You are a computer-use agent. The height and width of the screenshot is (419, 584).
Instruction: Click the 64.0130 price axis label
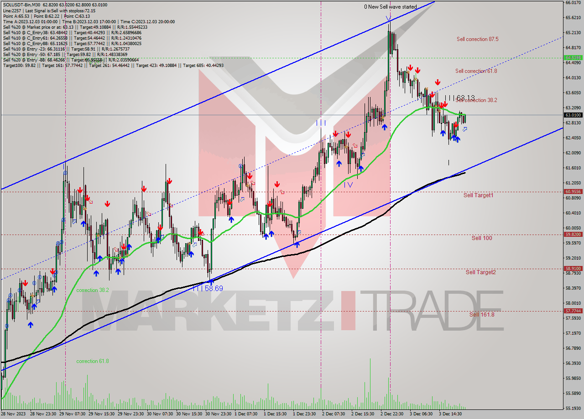(573, 78)
